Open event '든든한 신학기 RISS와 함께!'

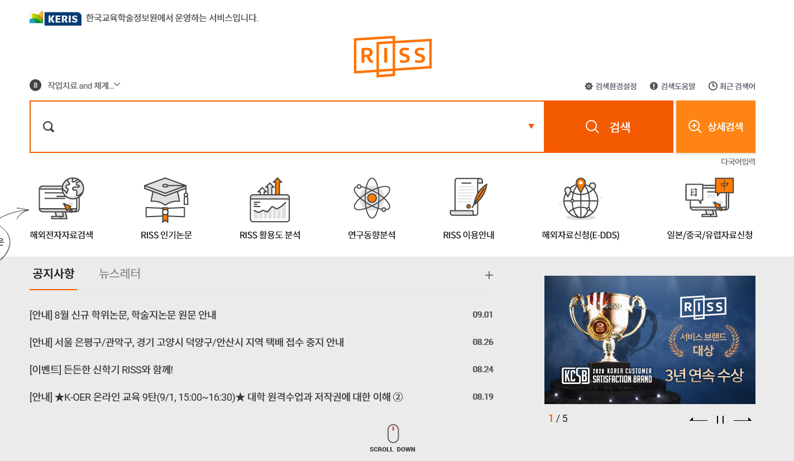click(x=102, y=369)
